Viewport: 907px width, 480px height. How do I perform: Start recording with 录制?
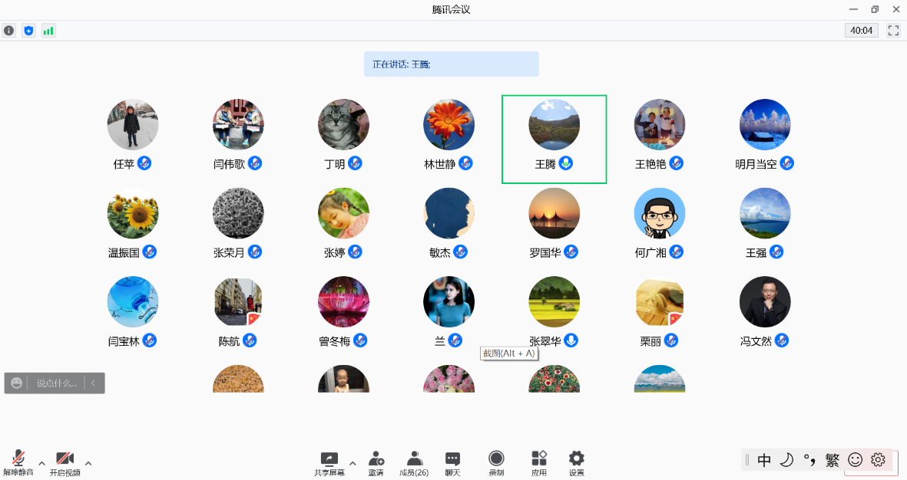(497, 462)
